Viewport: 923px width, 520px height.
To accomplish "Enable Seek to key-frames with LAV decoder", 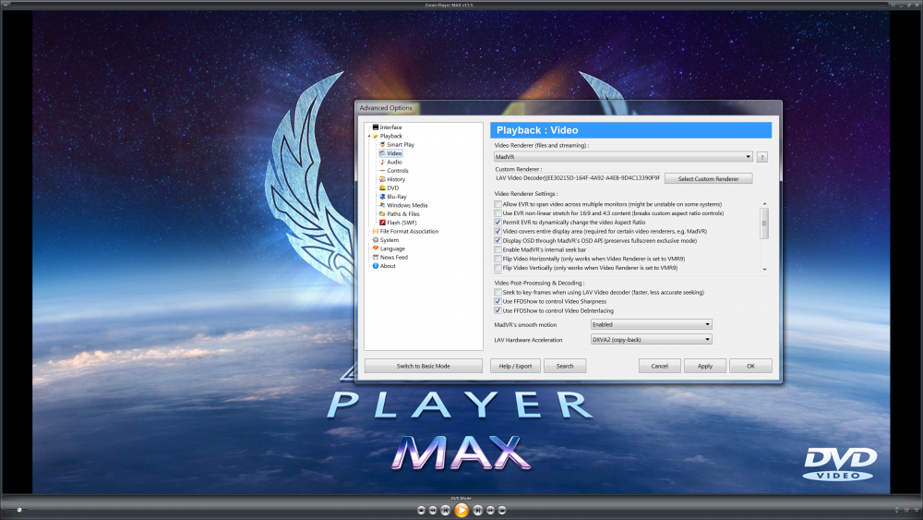I will click(498, 292).
